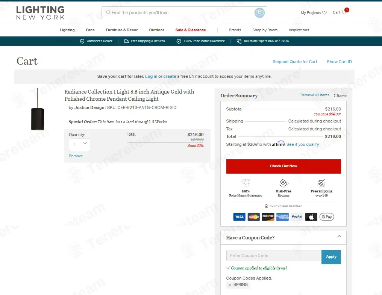Click the Authorized Dealer shield icon
The width and height of the screenshot is (382, 295).
[x=82, y=41]
